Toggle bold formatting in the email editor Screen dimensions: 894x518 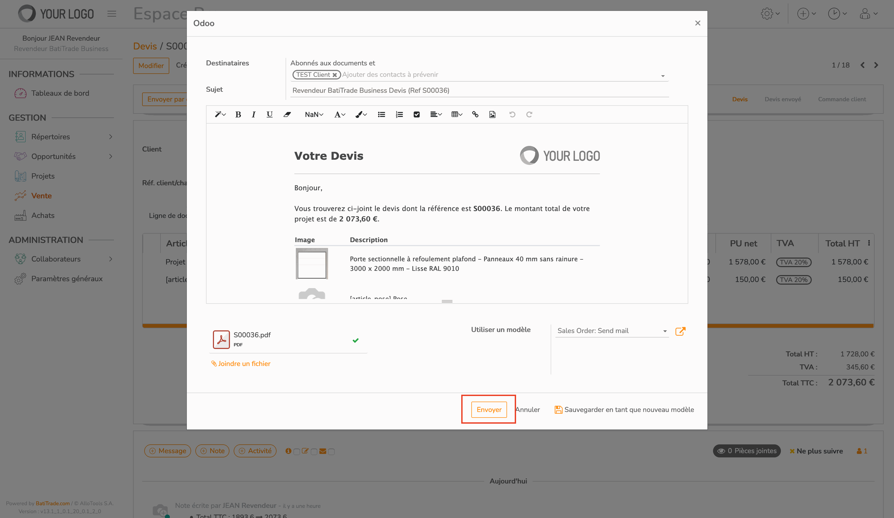pyautogui.click(x=238, y=115)
